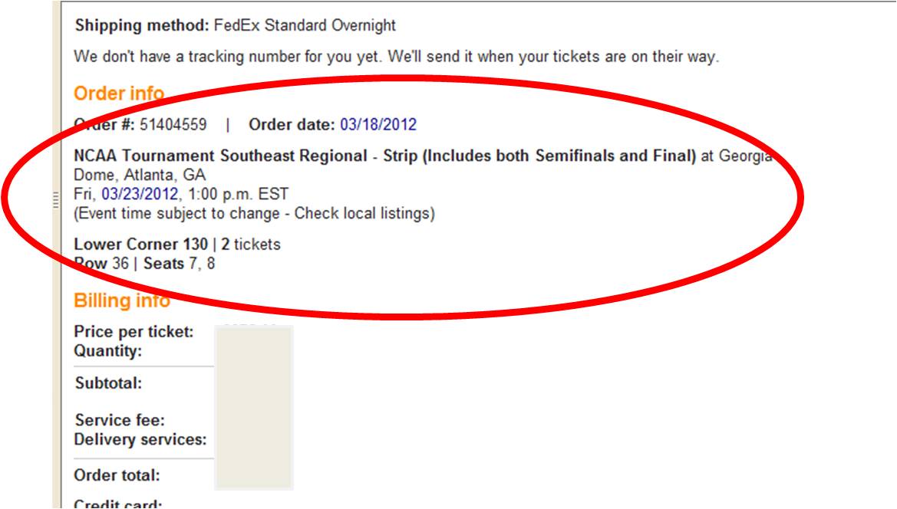Select order number 51404559
897x509 pixels.
173,125
